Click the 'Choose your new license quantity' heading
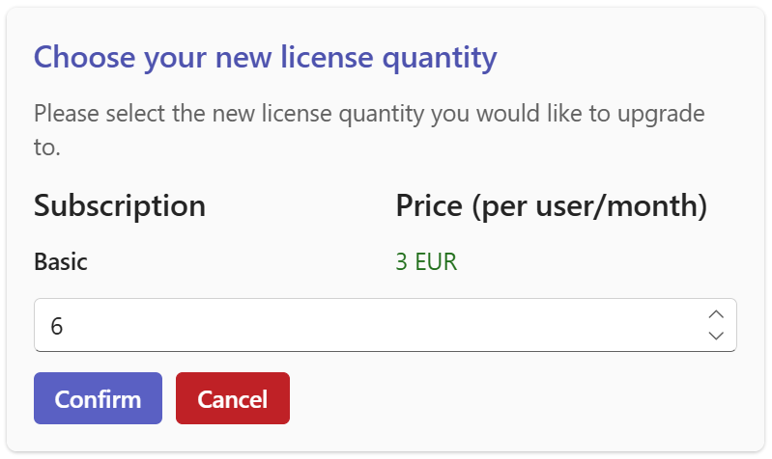Screen dimensions: 772x459 [265, 58]
